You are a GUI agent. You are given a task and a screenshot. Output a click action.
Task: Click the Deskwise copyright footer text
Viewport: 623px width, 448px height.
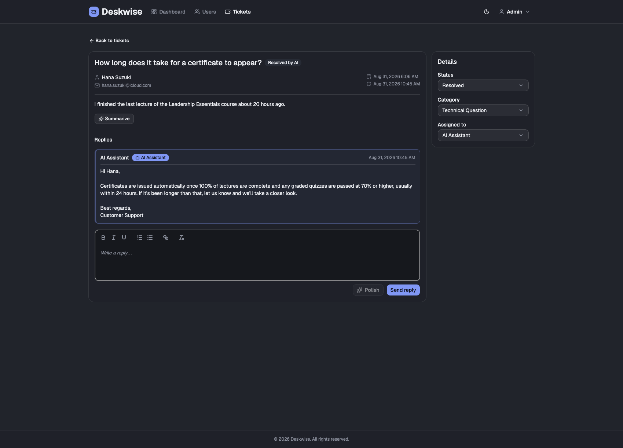(x=311, y=439)
